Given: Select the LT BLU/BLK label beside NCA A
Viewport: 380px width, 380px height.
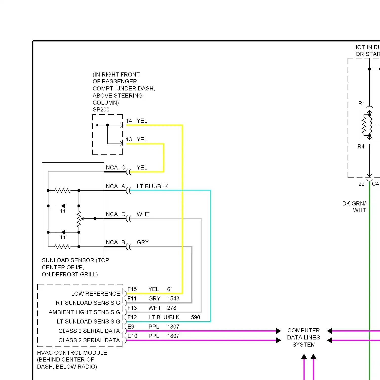Looking at the screenshot, I should tap(152, 186).
